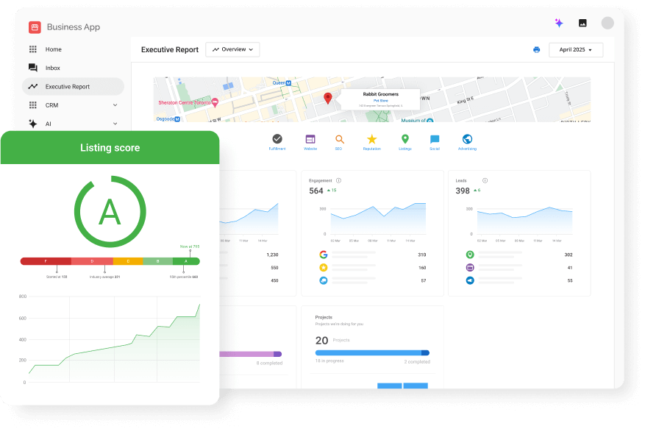
Task: Click the Projects progress bar
Action: (x=371, y=353)
